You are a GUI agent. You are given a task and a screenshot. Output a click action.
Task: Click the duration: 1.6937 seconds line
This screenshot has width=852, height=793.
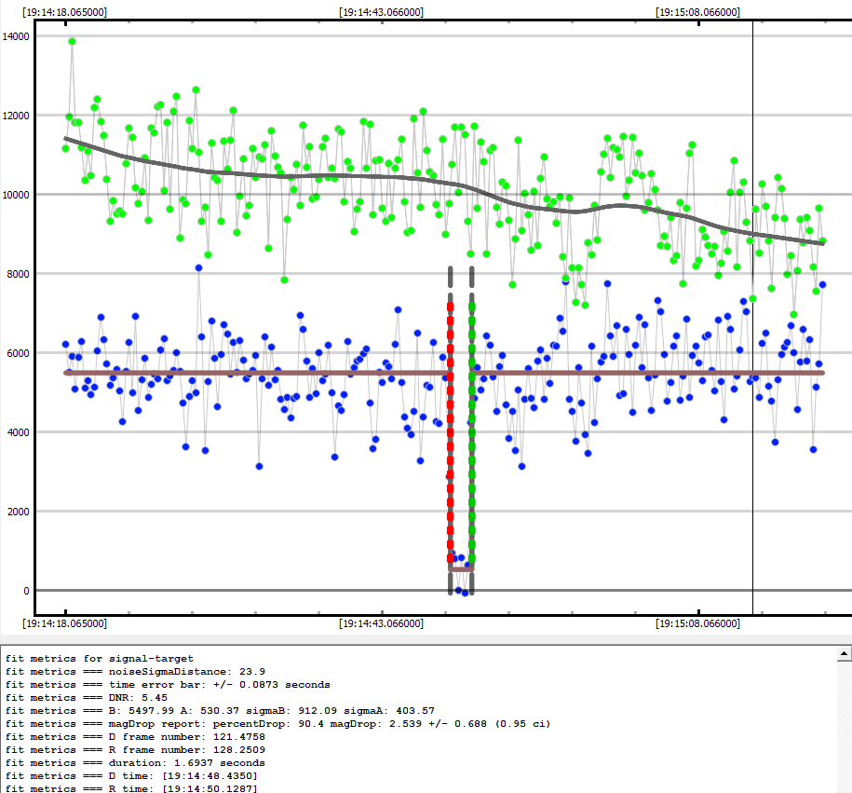pos(135,763)
